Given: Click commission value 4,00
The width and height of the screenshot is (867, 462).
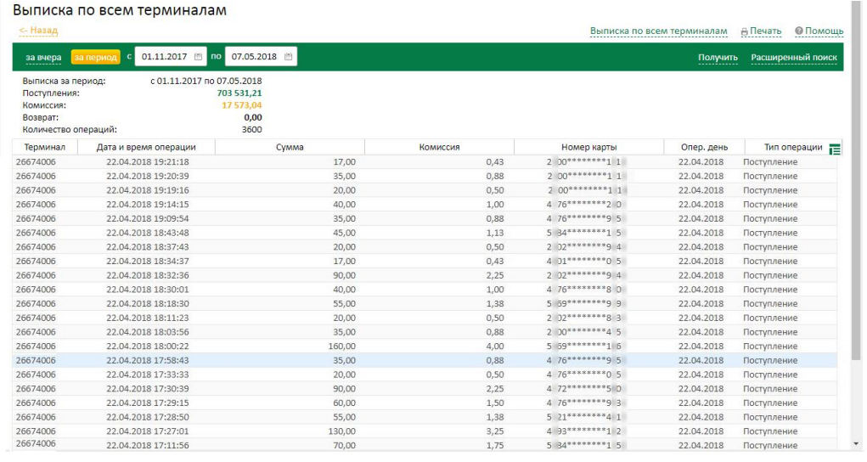Looking at the screenshot, I should click(x=495, y=346).
